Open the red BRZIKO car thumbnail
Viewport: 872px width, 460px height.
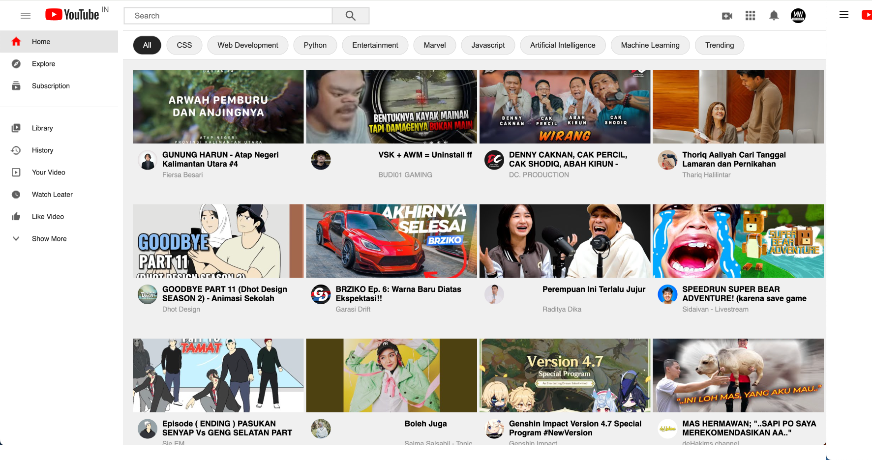click(x=391, y=241)
